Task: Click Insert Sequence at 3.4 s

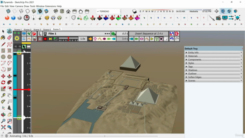Action: pos(149,34)
